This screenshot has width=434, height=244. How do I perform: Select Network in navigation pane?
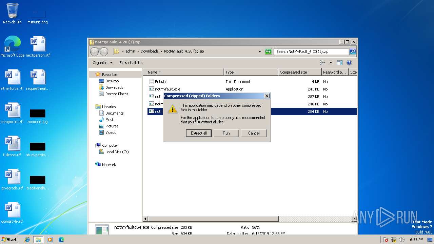pos(109,165)
